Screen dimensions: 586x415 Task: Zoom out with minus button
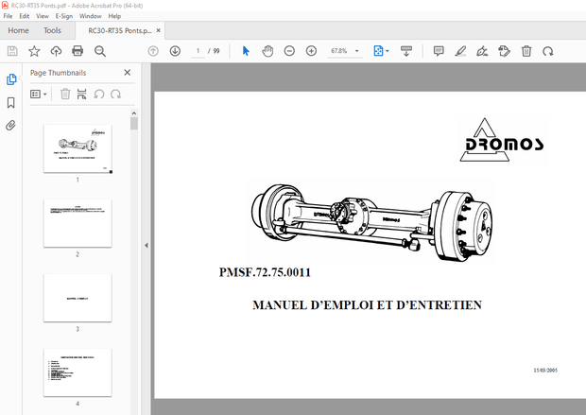click(289, 51)
